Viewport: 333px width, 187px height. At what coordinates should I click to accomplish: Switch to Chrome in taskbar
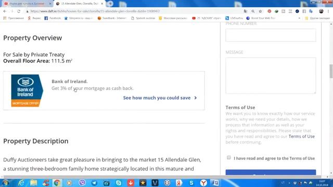pyautogui.click(x=57, y=183)
